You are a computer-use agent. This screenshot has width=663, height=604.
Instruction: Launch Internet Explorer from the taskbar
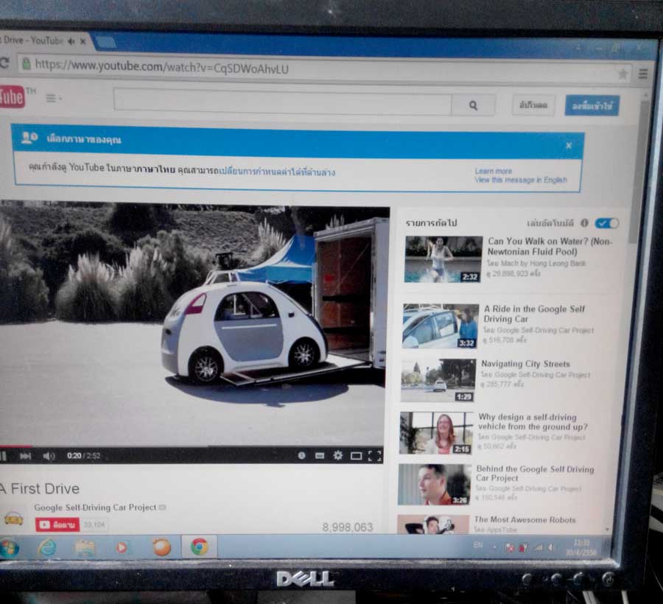pos(47,547)
